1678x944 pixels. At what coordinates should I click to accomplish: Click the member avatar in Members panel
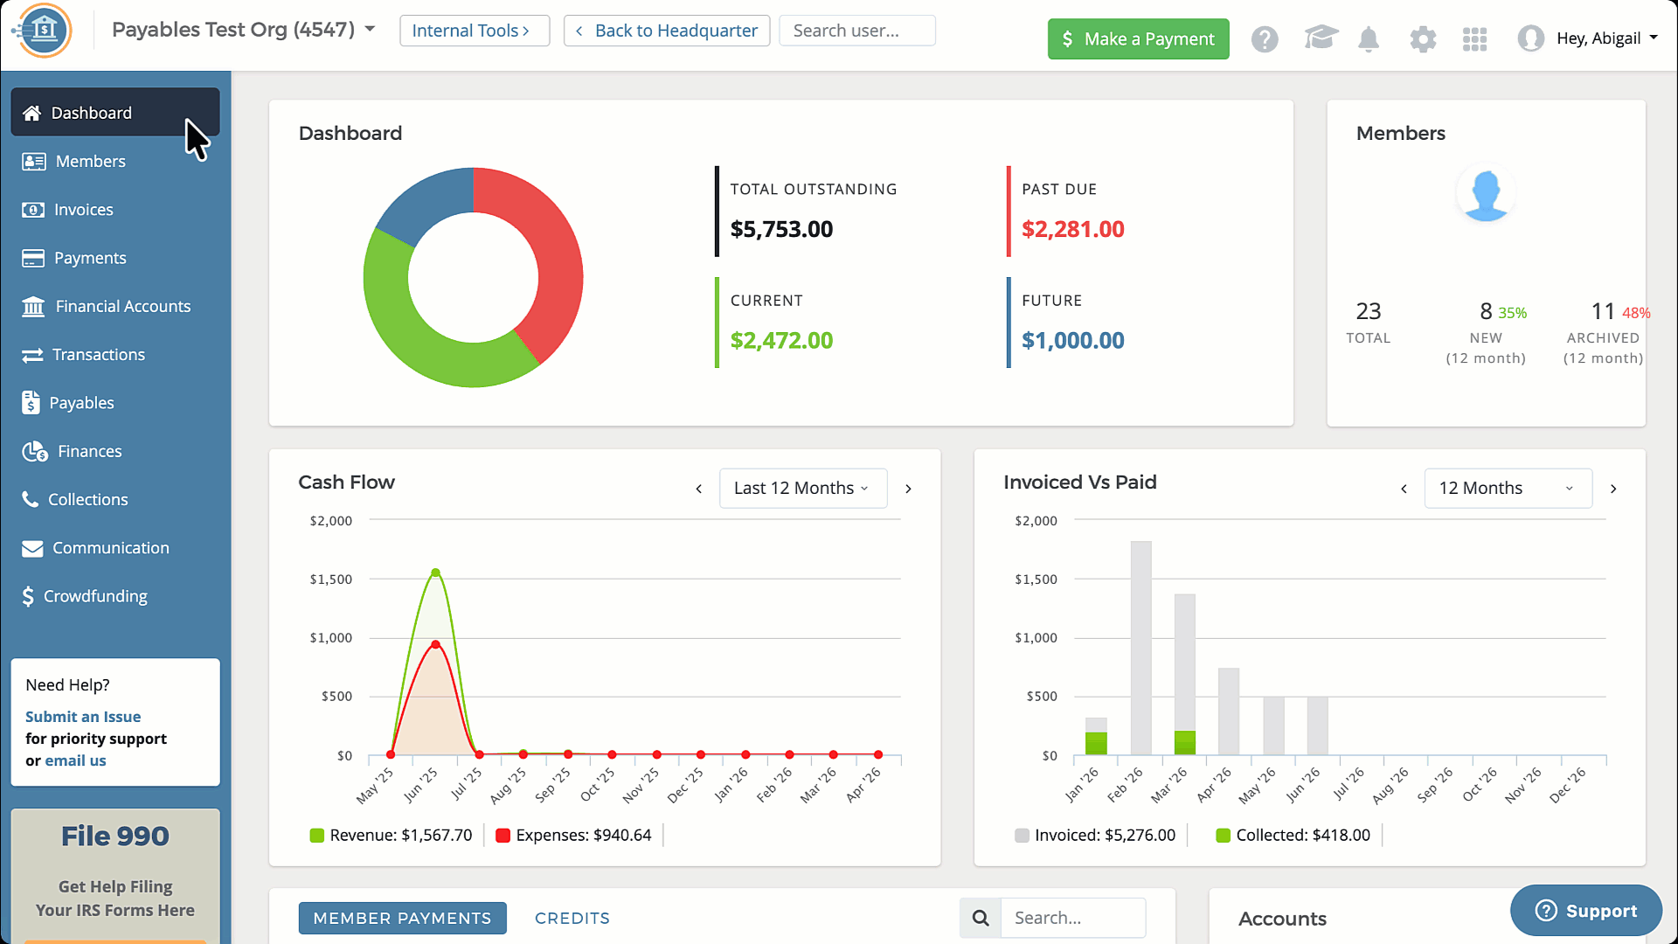(1486, 193)
